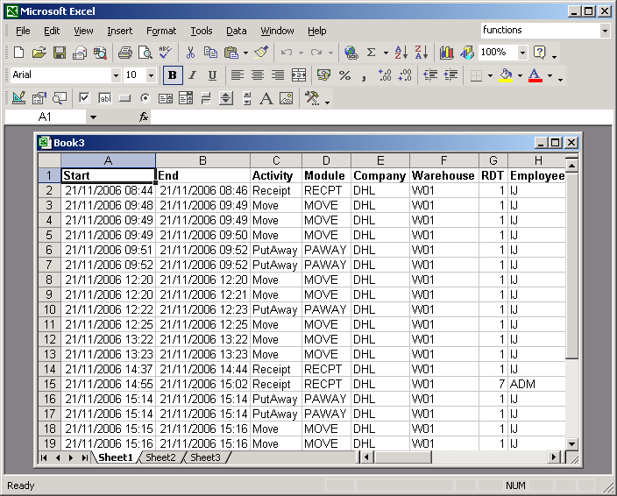Viewport: 617px width, 496px height.
Task: Click the Insert Hyperlink globe icon
Action: point(351,53)
